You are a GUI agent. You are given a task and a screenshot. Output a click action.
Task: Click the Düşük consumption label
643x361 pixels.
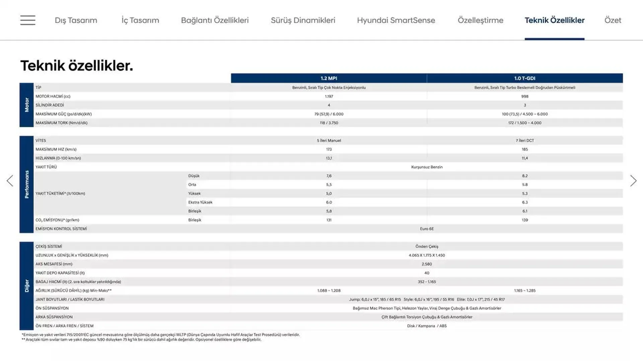coord(194,176)
